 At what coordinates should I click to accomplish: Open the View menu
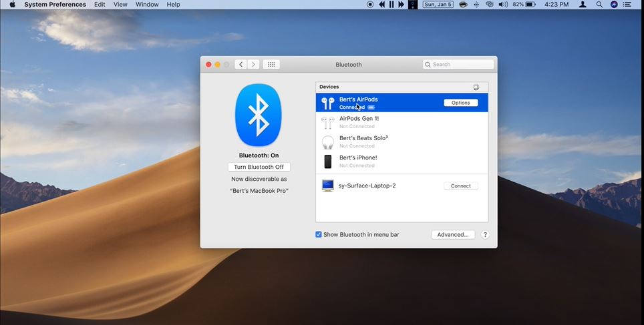120,5
